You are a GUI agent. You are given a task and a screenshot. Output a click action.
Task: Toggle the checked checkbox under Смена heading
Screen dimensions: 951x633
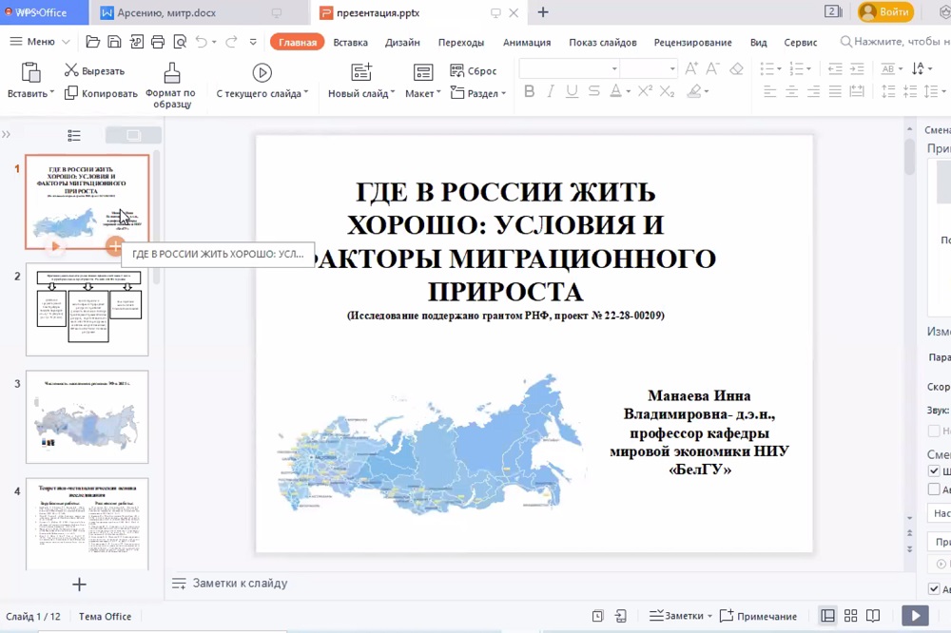(934, 471)
